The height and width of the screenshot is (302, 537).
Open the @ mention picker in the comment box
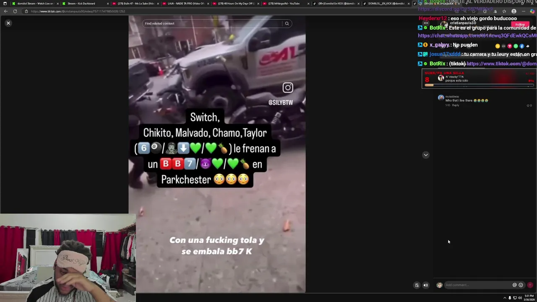(514, 285)
